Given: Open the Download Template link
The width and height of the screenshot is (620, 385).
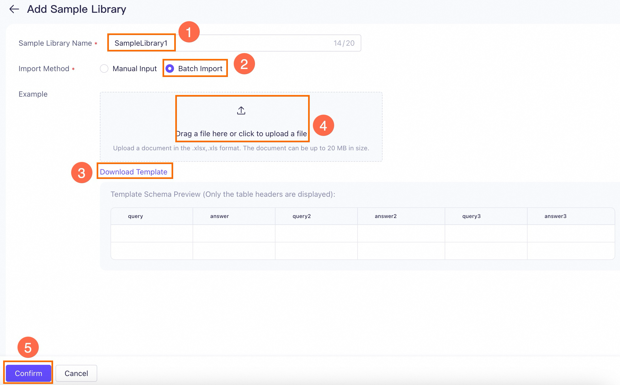Looking at the screenshot, I should [x=134, y=172].
